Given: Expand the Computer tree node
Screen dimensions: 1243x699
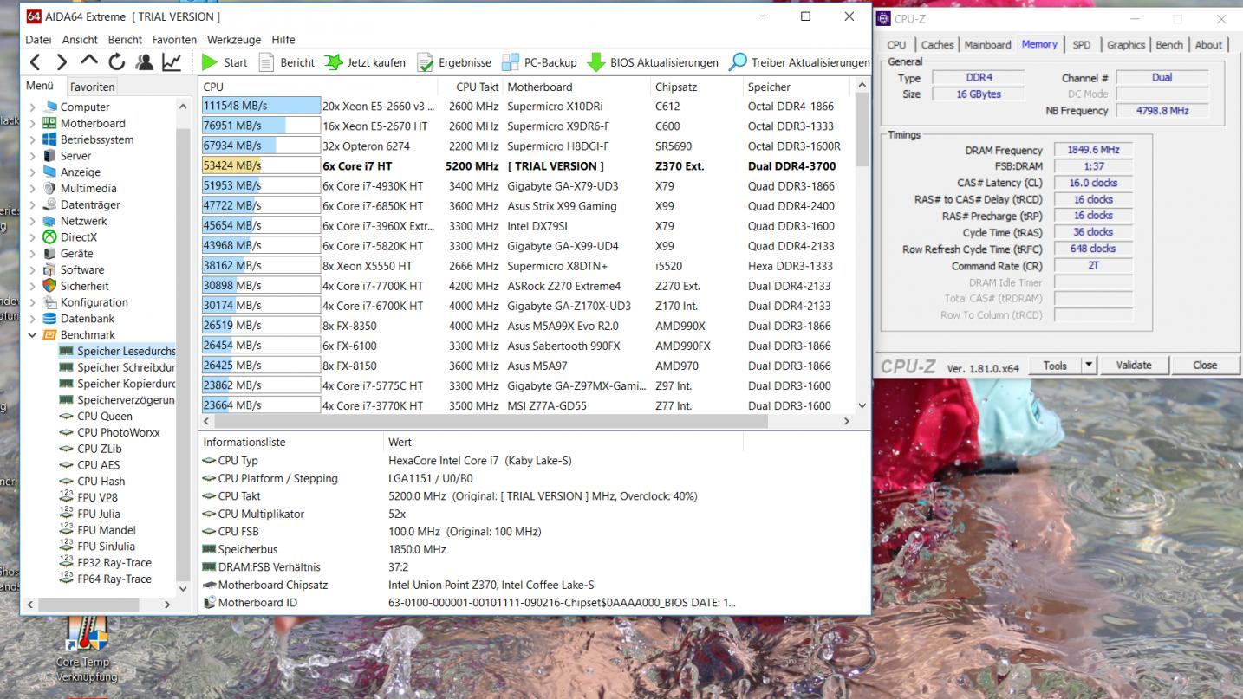Looking at the screenshot, I should pyautogui.click(x=33, y=107).
